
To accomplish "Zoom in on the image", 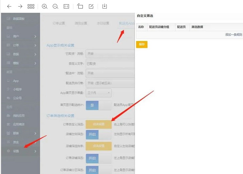I will 45,6.
